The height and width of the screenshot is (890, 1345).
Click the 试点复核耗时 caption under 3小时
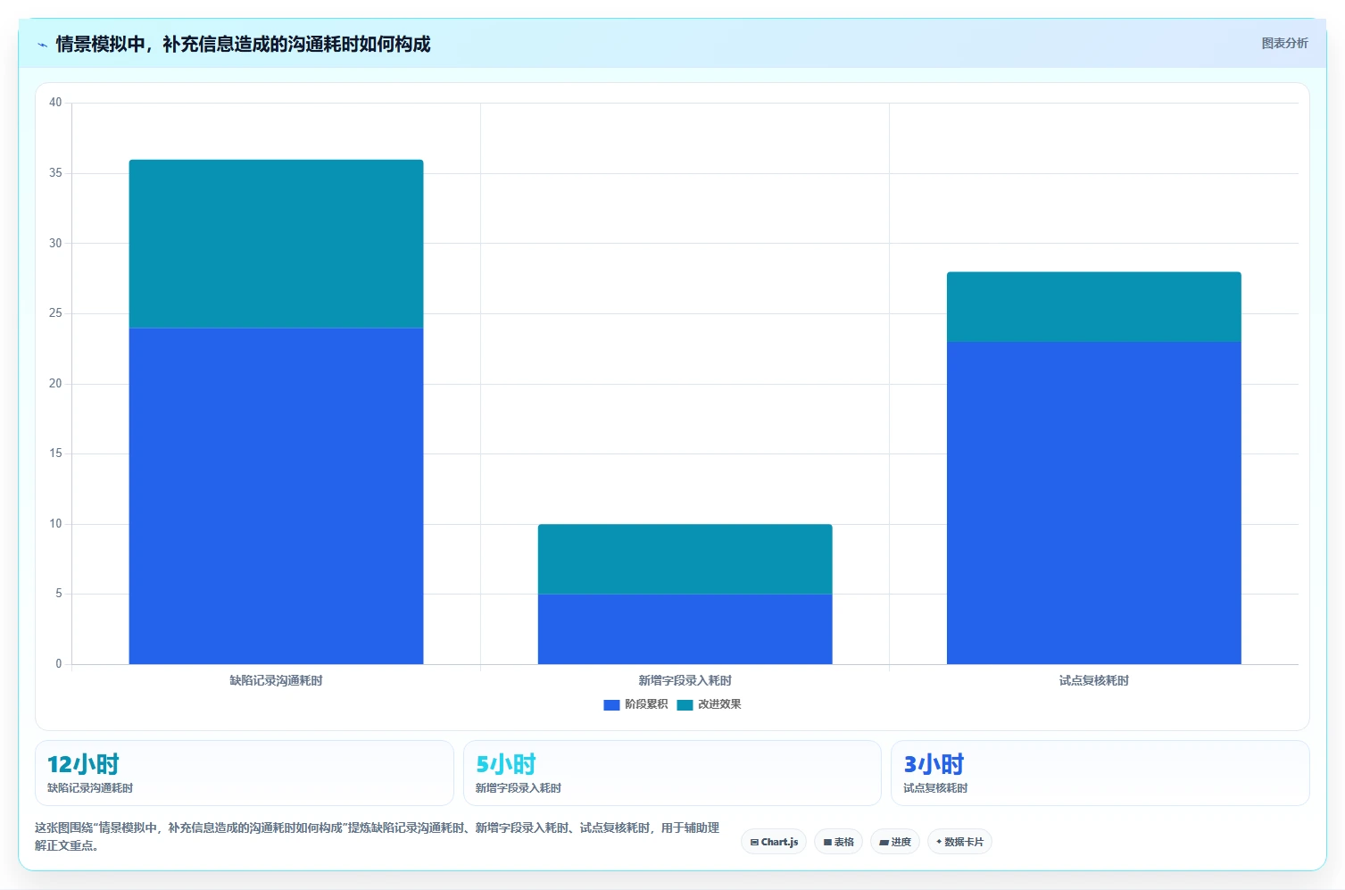point(935,788)
